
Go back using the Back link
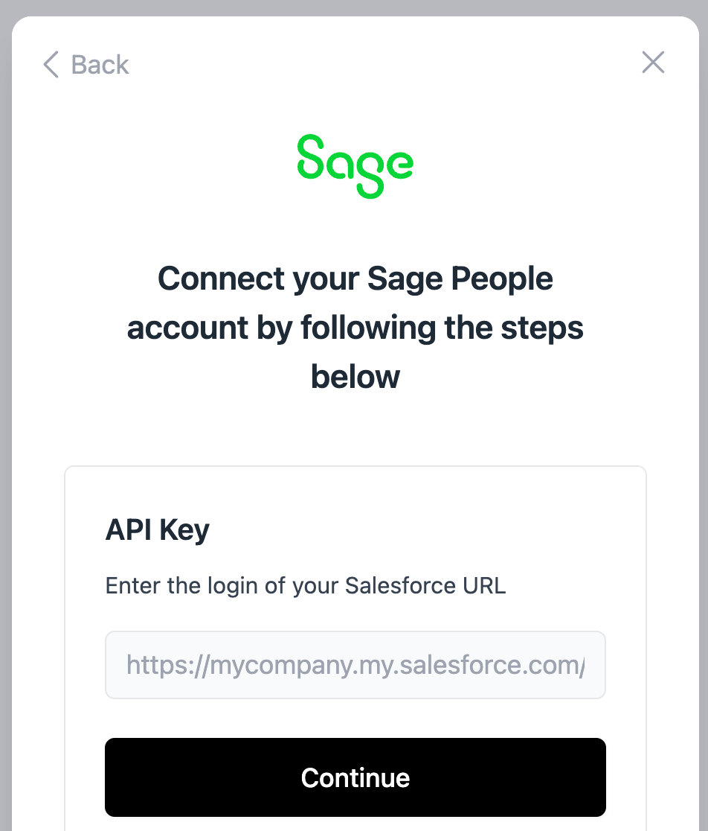pos(86,65)
